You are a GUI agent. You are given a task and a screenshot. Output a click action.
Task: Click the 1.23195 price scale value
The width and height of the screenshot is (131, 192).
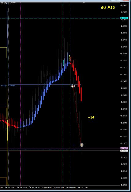[124, 157]
